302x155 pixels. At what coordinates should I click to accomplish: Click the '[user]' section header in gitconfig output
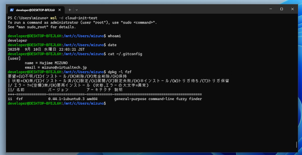tap(14, 59)
